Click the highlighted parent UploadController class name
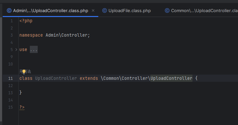The width and height of the screenshot is (238, 125). coord(171,78)
